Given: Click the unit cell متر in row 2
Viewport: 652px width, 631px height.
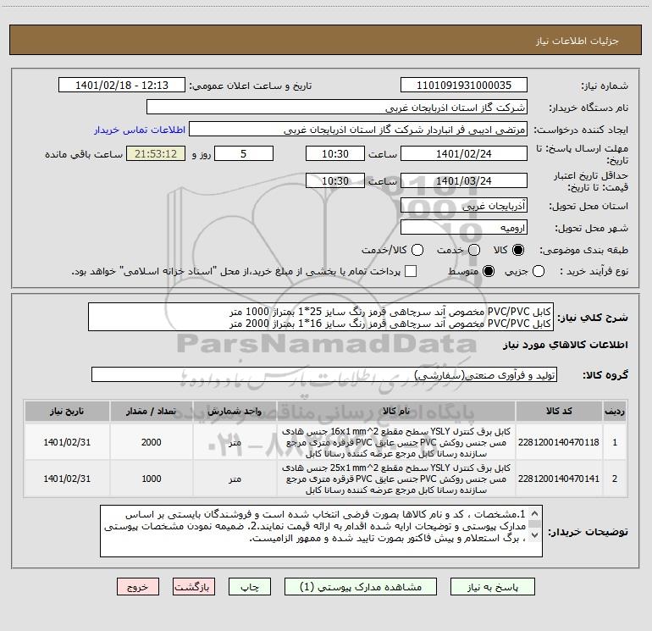Looking at the screenshot, I should point(235,479).
